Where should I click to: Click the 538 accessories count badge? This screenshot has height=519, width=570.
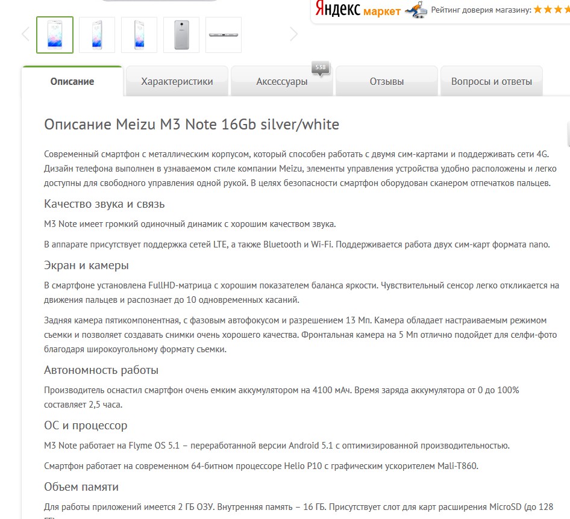pyautogui.click(x=321, y=67)
